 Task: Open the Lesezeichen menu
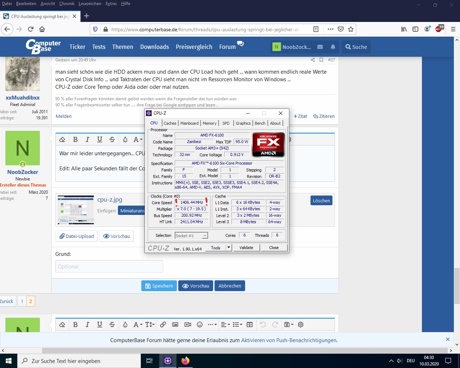tap(90, 4)
